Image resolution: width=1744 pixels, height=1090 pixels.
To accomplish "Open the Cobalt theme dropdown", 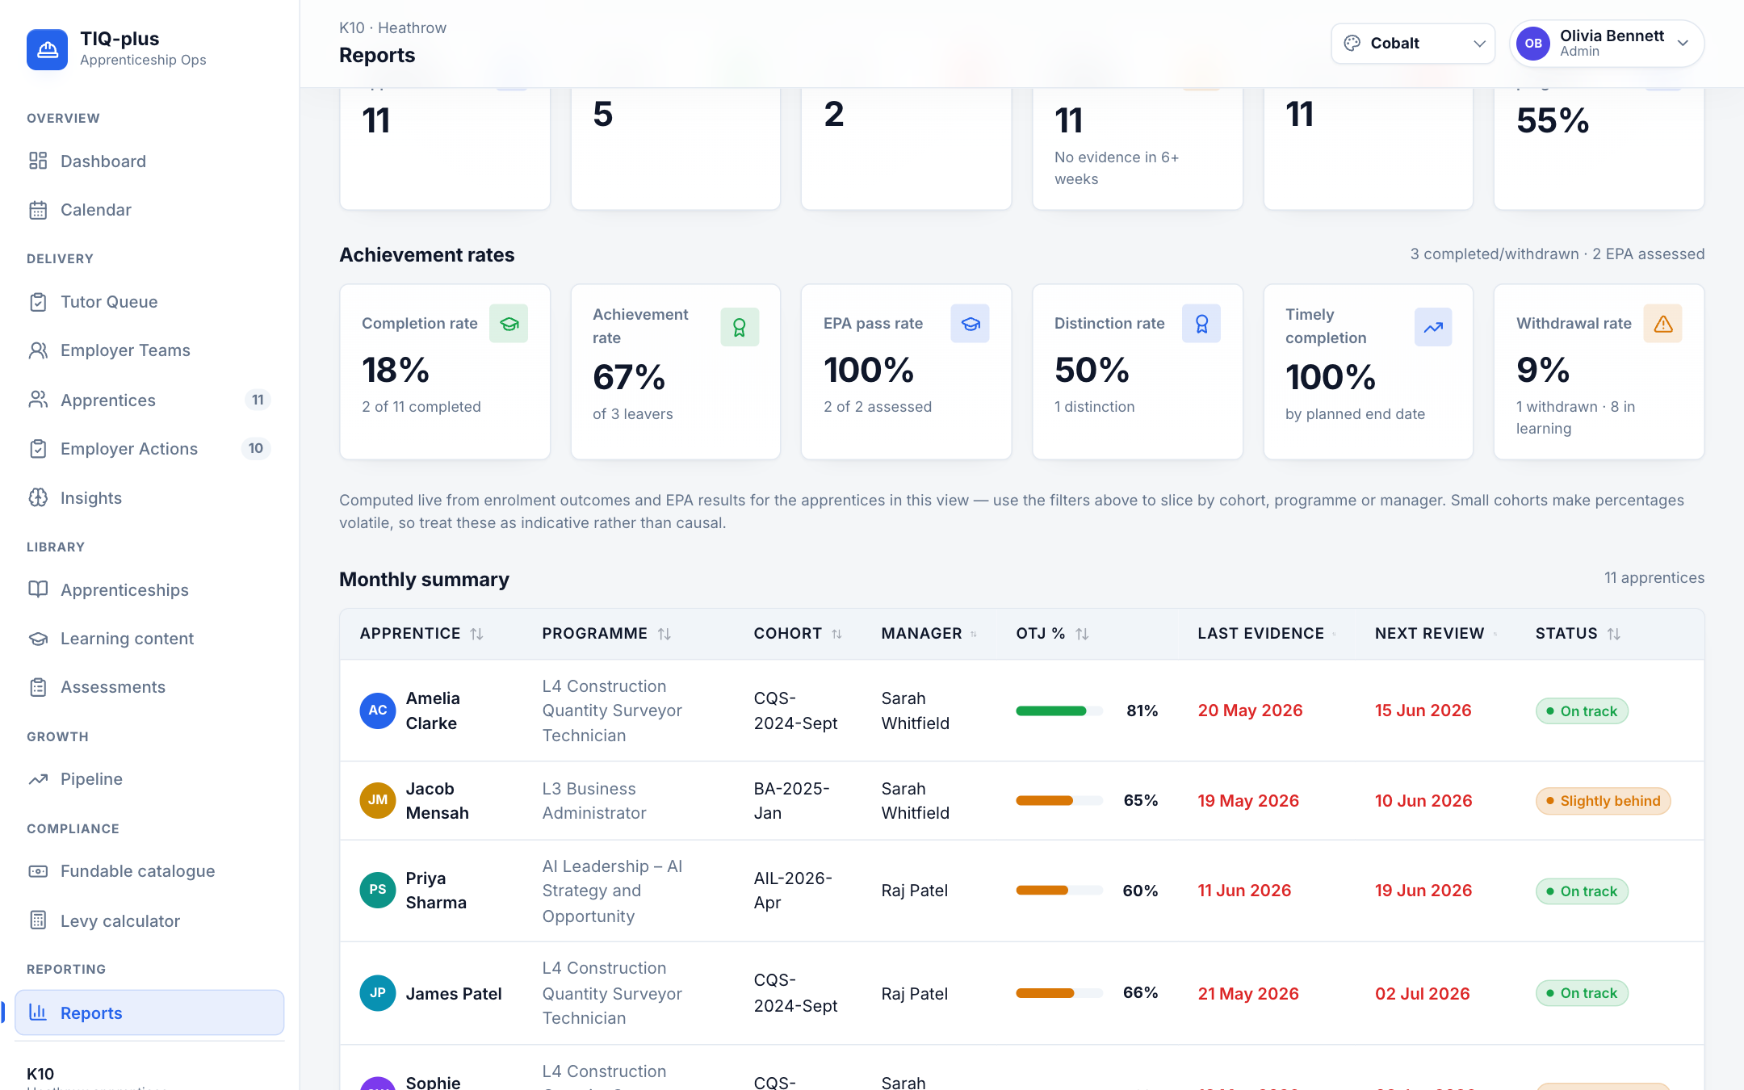I will pos(1413,44).
